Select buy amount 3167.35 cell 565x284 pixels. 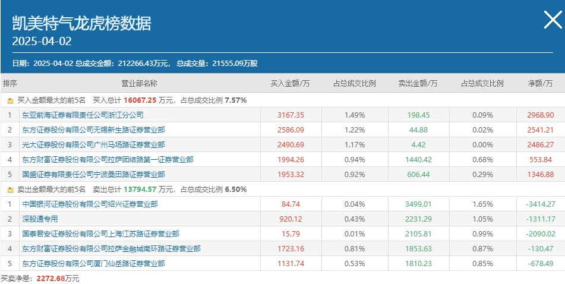click(x=291, y=115)
